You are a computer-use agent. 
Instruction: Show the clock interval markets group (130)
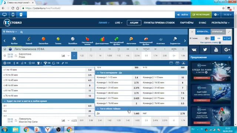56,63
